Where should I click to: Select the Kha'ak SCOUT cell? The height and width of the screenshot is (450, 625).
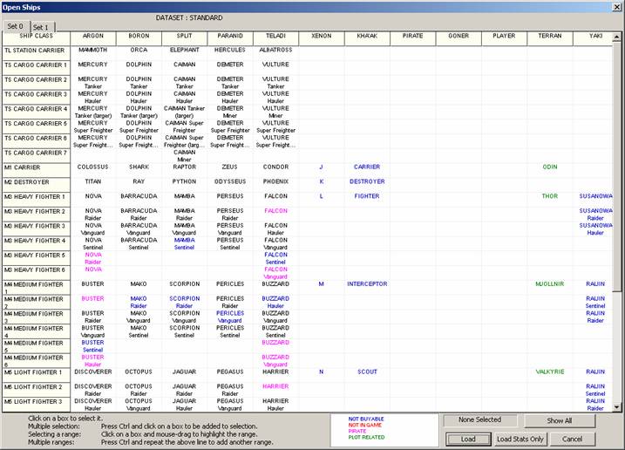367,372
